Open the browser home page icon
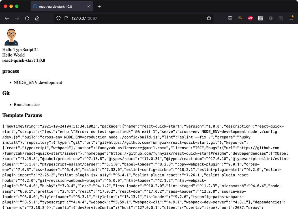 (x=37, y=18)
